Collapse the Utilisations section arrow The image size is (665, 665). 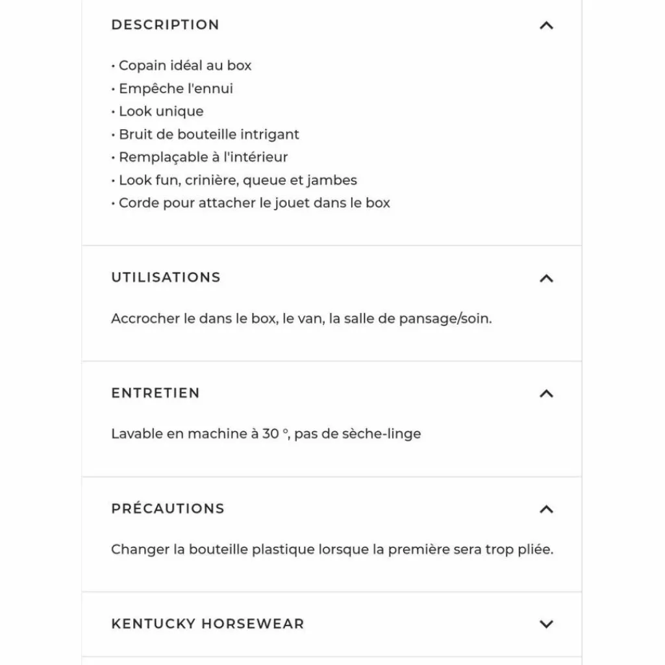(546, 278)
